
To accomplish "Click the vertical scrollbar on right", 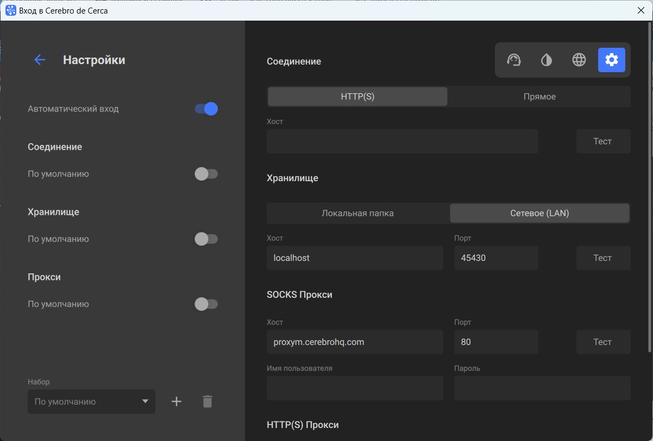I will pyautogui.click(x=649, y=187).
